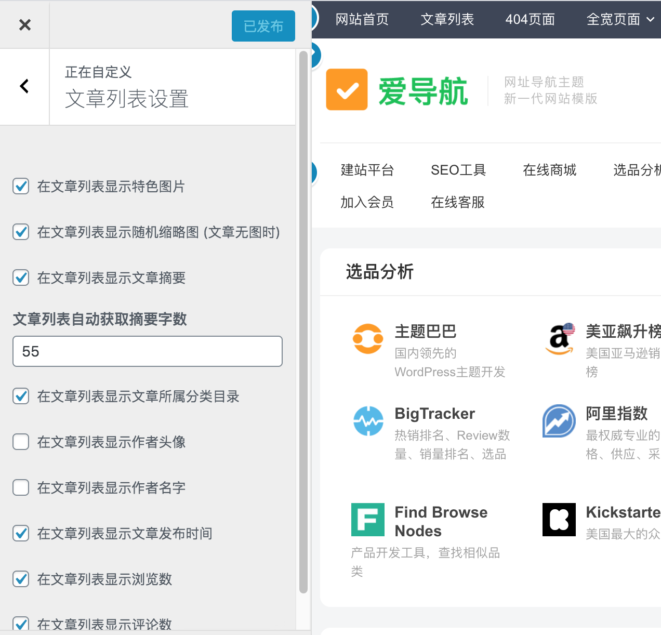
Task: Select the 在线商城 category tab
Action: tap(550, 170)
